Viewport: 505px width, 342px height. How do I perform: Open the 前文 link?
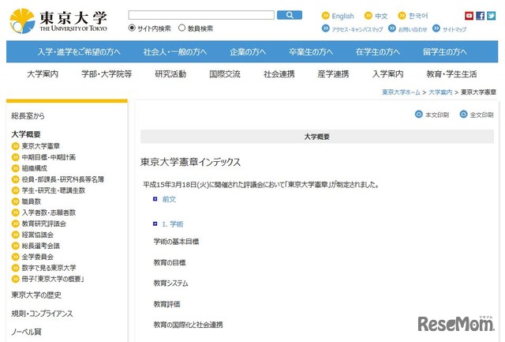169,199
